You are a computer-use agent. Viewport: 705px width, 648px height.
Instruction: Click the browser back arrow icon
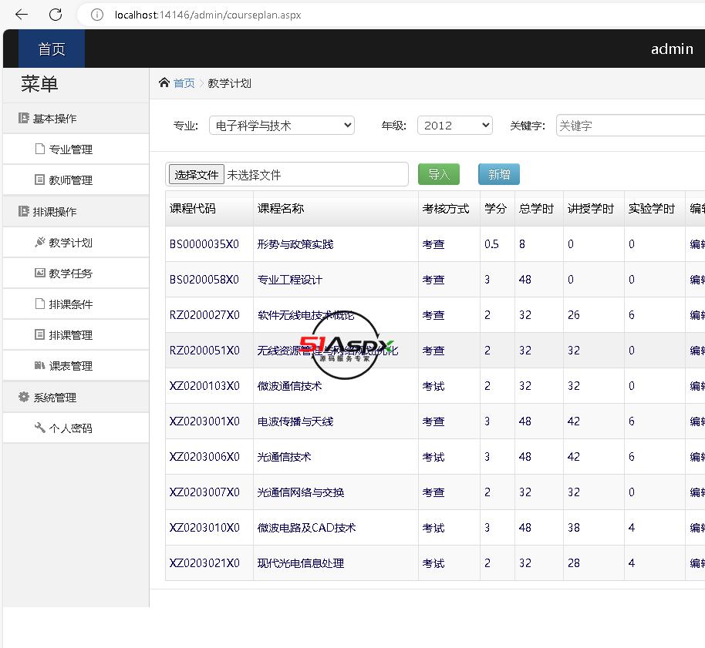[22, 15]
